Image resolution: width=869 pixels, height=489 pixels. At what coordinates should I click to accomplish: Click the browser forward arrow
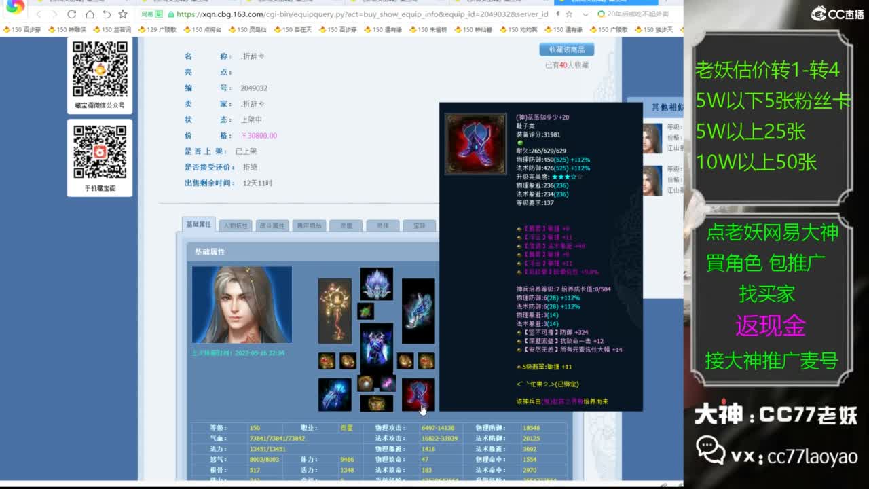(x=55, y=14)
